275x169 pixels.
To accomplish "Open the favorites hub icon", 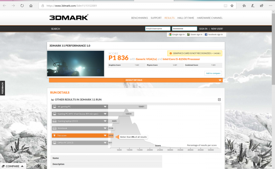I will point(244,6).
